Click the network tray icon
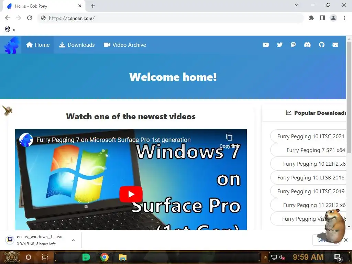Viewport: 352px width, 264px height. (x=274, y=257)
